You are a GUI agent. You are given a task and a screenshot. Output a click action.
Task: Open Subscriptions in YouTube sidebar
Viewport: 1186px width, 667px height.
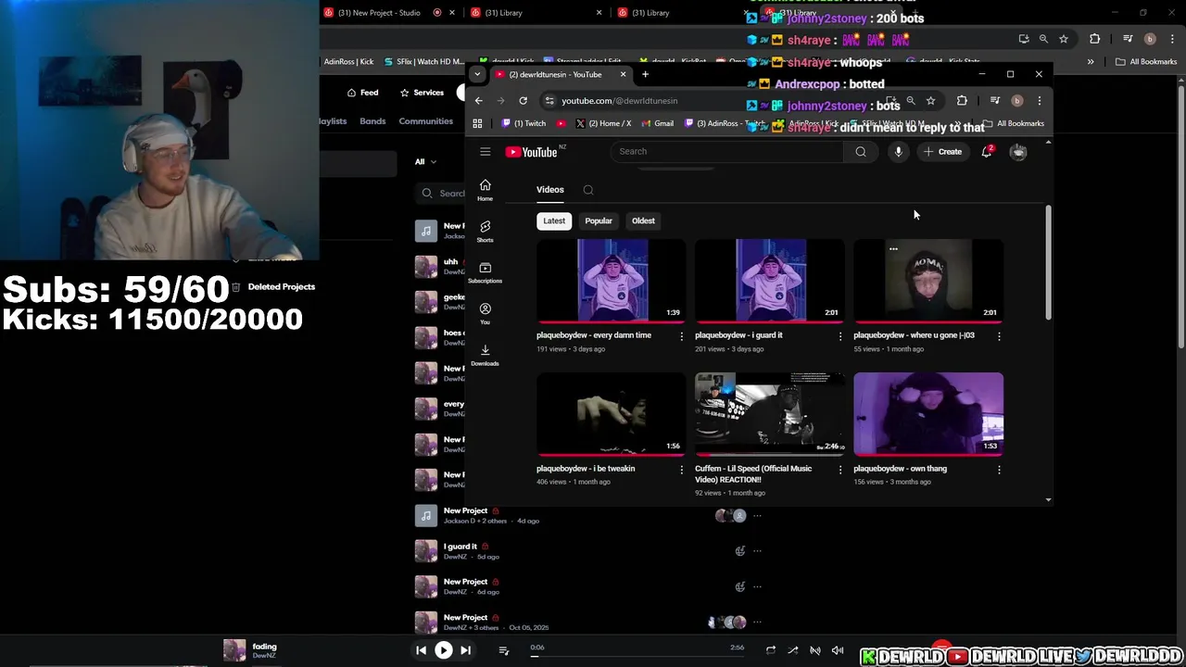485,272
